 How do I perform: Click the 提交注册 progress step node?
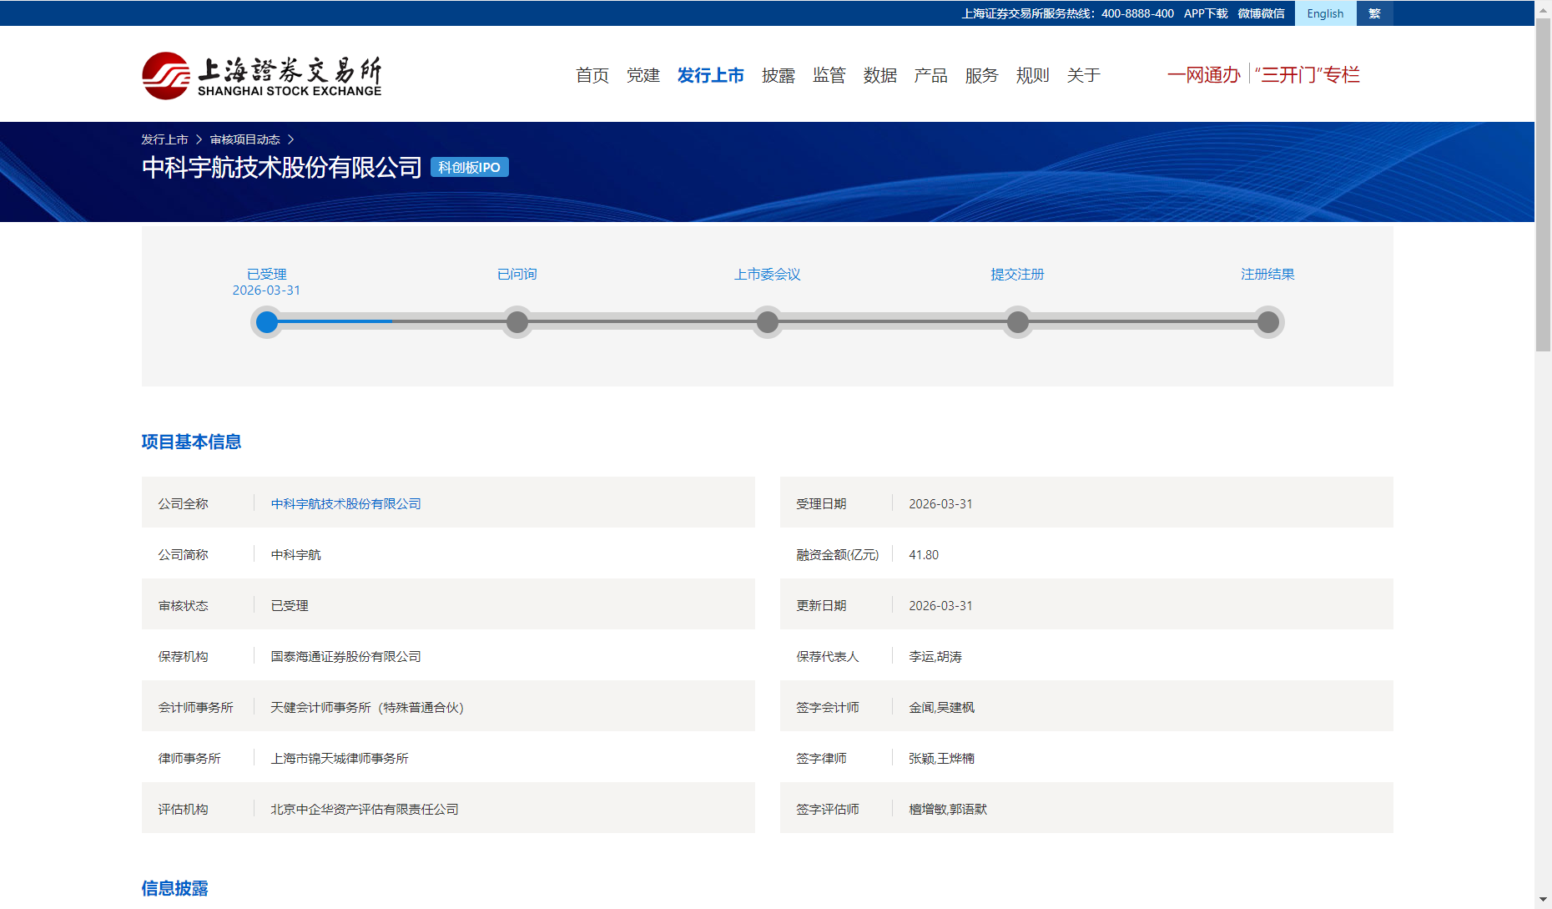(1018, 322)
